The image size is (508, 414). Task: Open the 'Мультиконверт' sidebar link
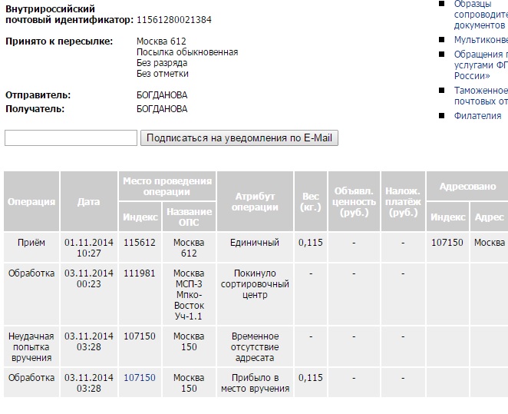481,39
